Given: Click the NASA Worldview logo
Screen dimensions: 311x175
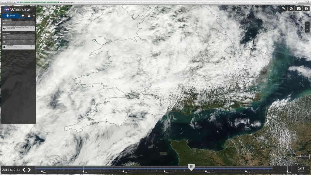Looking at the screenshot, I should click(17, 9).
